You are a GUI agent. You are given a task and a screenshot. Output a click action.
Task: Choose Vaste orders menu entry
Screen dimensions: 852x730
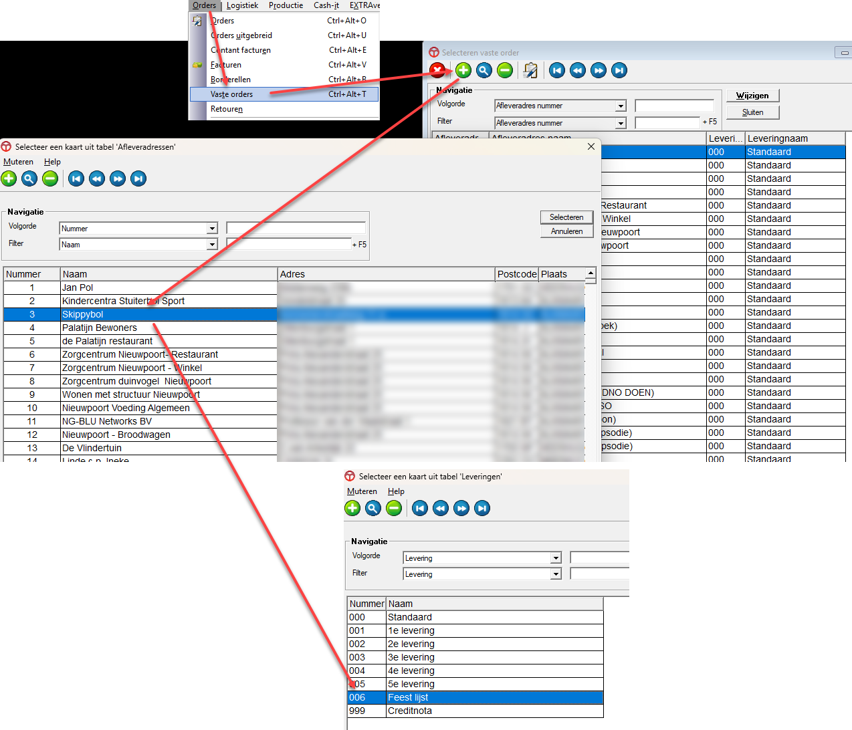284,94
